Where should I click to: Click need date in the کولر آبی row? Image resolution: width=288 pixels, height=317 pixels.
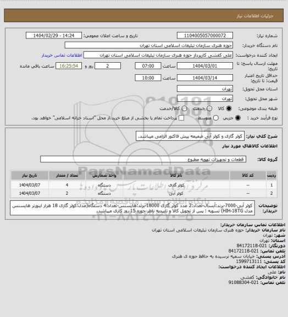pos(30,194)
